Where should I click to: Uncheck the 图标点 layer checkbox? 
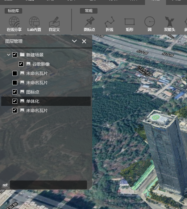coord(15,92)
